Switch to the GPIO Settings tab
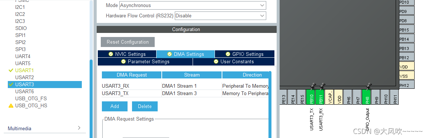 pos(245,54)
